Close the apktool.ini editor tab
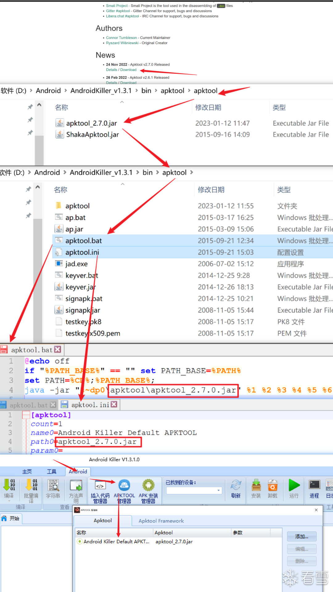The image size is (333, 592). click(x=114, y=404)
